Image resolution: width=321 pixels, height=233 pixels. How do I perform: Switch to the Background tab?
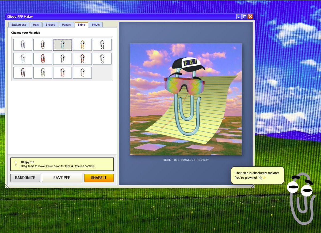click(x=19, y=25)
